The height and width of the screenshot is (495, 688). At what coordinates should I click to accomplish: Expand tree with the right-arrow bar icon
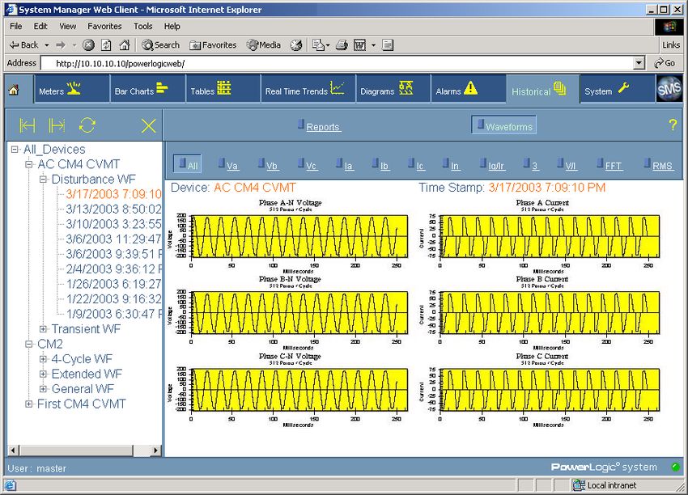pyautogui.click(x=57, y=126)
